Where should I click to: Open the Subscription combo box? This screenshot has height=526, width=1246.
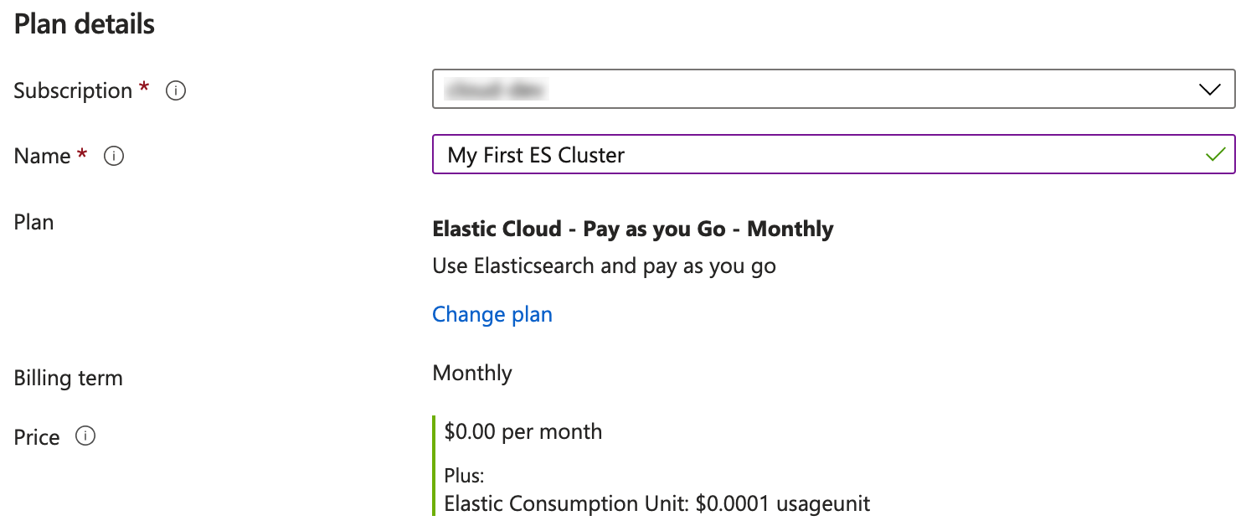click(834, 89)
